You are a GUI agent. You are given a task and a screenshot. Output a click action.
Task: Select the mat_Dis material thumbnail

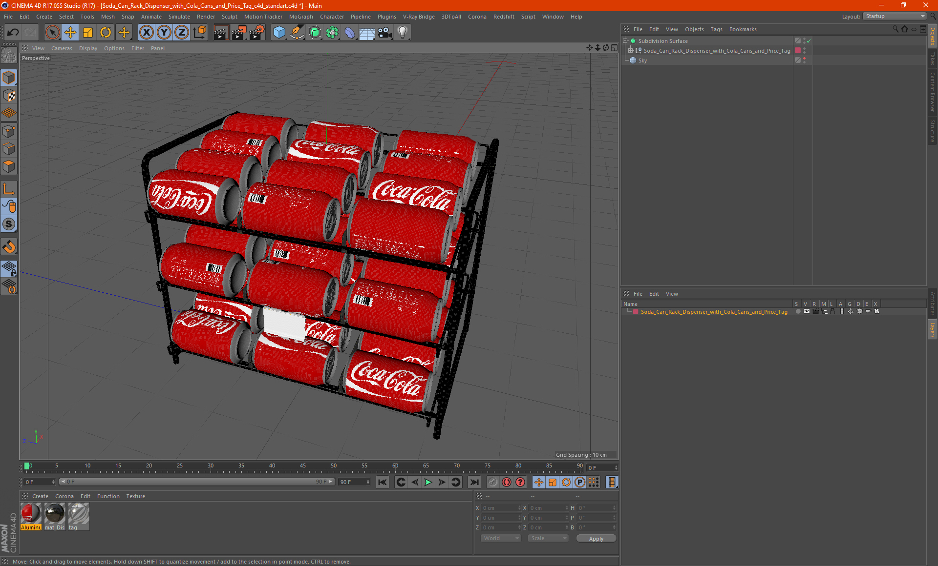tap(55, 517)
